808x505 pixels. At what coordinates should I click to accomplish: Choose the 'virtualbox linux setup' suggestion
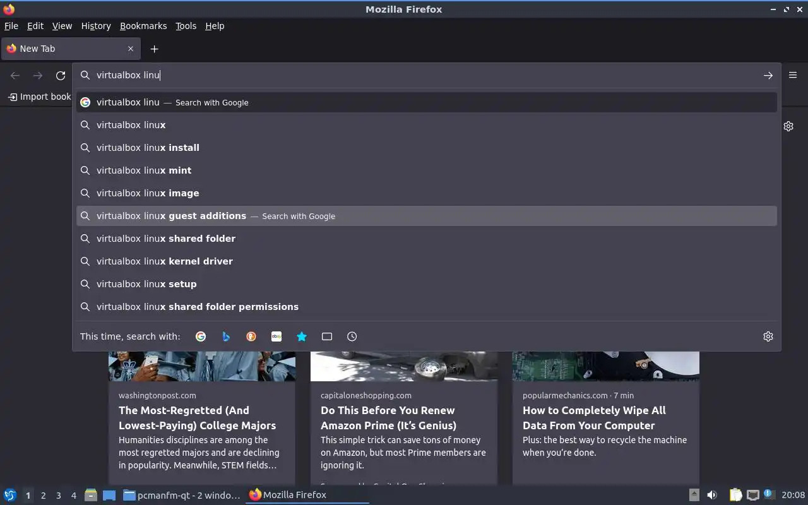click(427, 284)
